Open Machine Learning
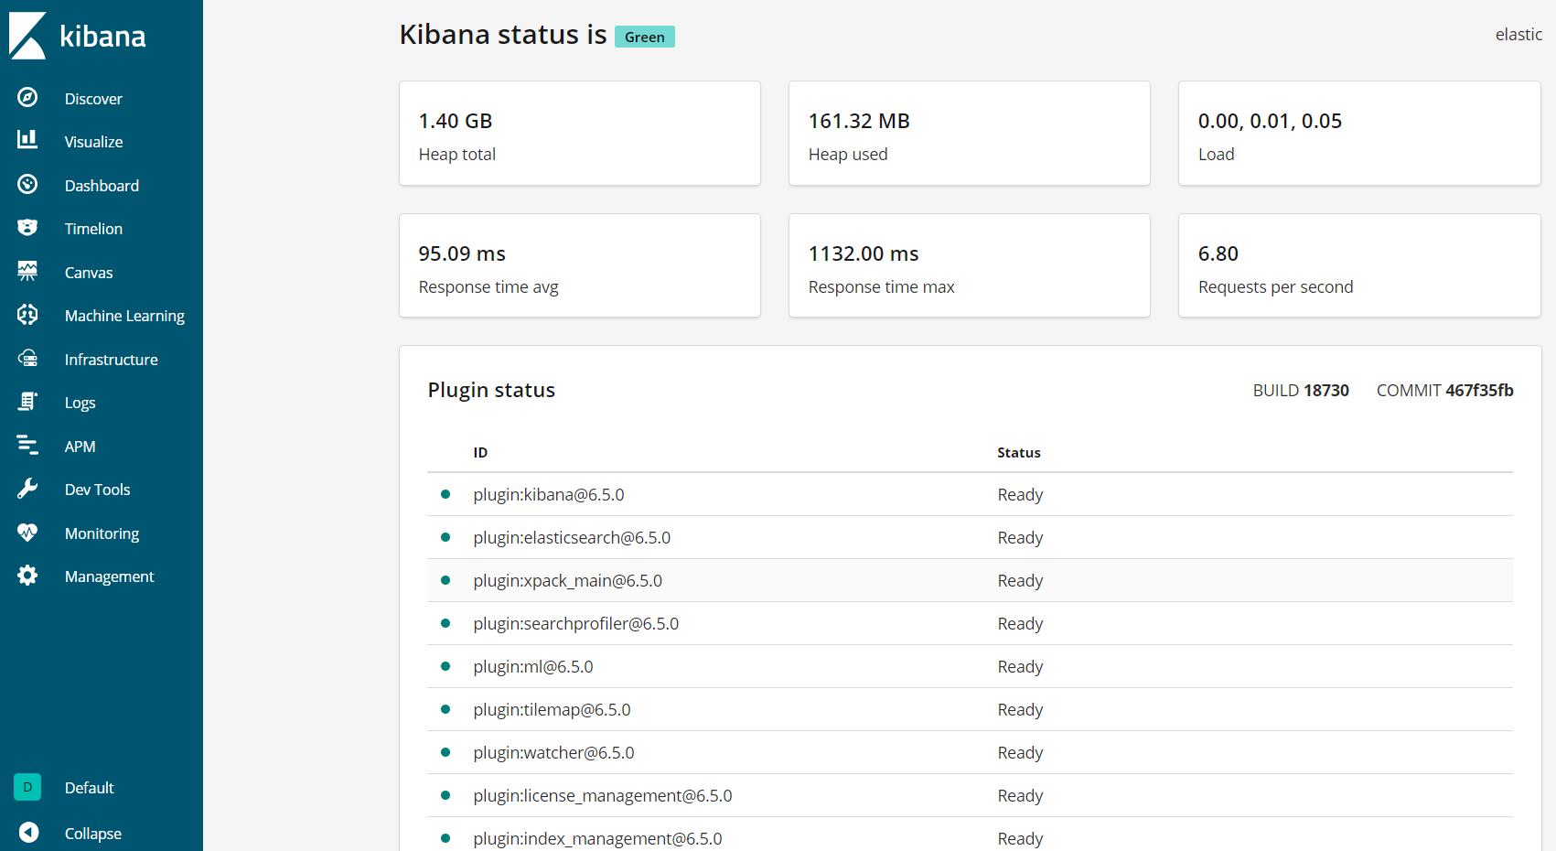The width and height of the screenshot is (1556, 851). pyautogui.click(x=124, y=315)
